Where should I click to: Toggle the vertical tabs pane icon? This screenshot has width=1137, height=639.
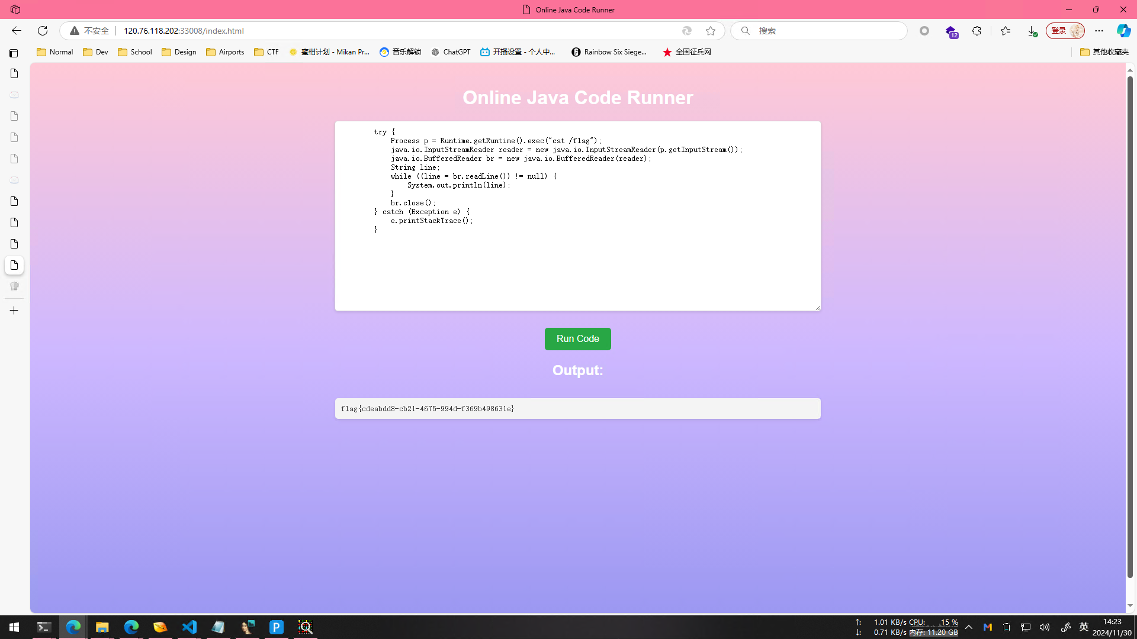click(x=14, y=53)
